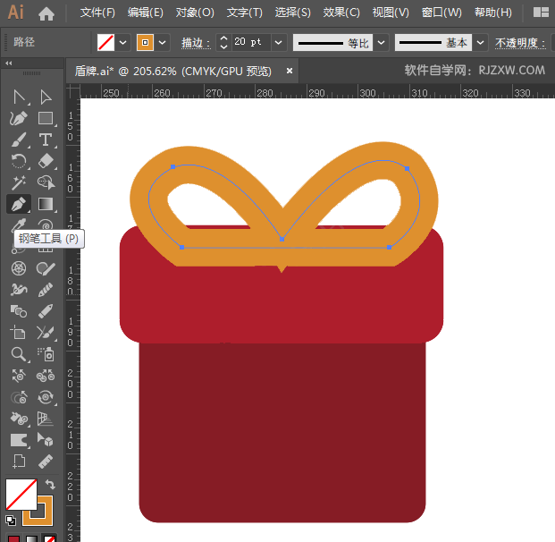Select the Perspective Selection tool (arrow with cube)

46,440
